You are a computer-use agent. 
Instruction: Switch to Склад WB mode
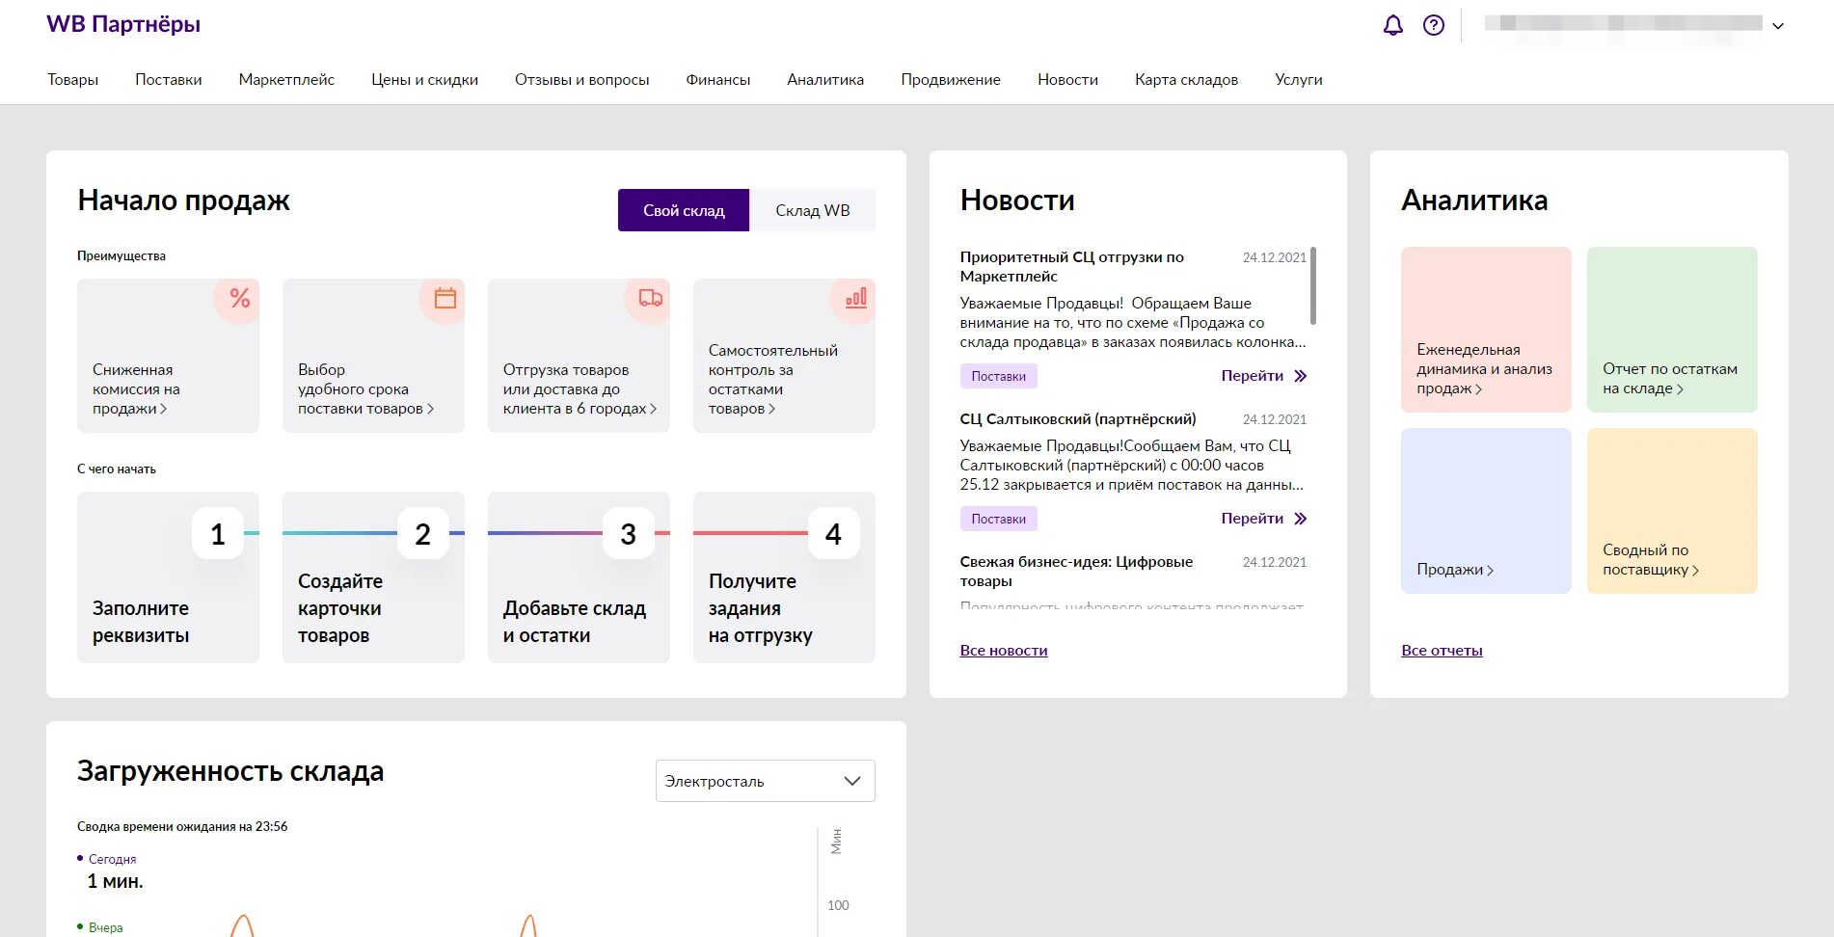[x=813, y=210]
